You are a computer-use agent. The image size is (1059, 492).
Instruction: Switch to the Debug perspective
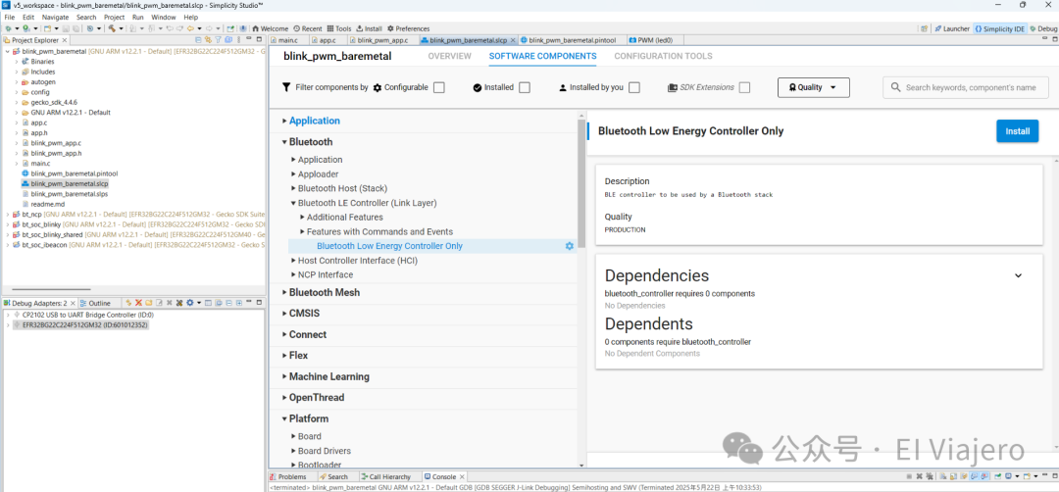(x=1043, y=29)
